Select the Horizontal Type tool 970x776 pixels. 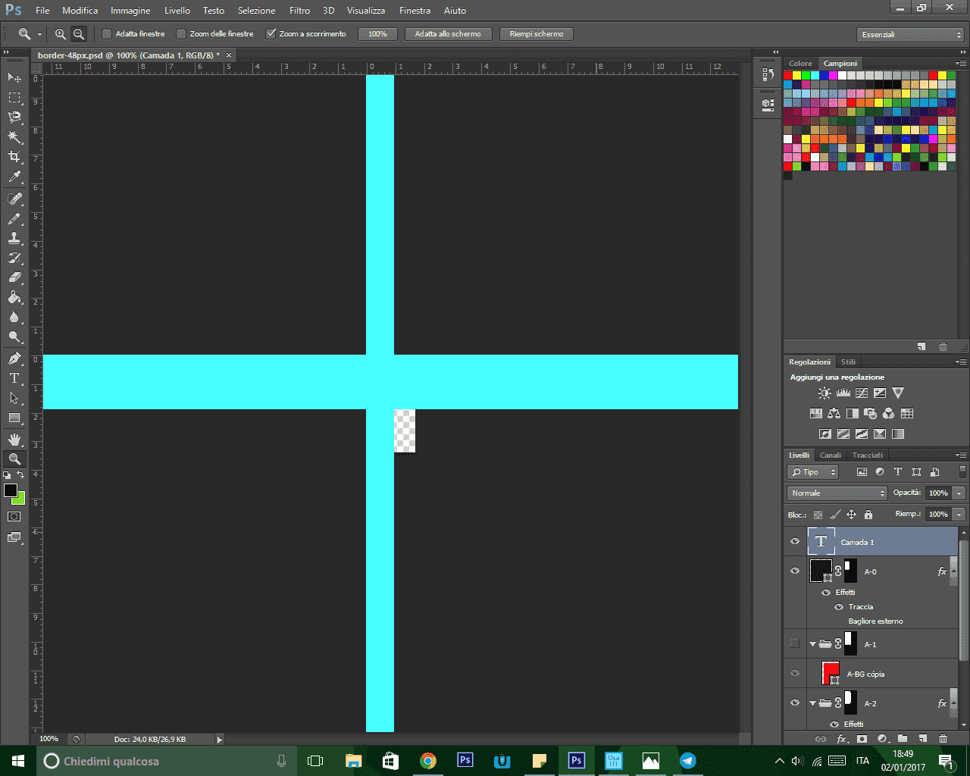tap(14, 378)
